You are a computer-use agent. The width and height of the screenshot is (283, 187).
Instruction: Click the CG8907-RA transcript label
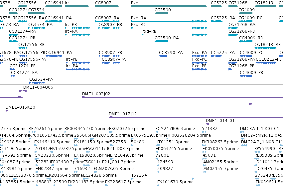tap(107, 18)
